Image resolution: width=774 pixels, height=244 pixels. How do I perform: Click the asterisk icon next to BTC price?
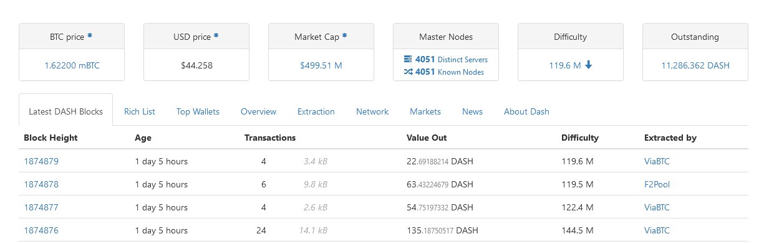pos(90,36)
